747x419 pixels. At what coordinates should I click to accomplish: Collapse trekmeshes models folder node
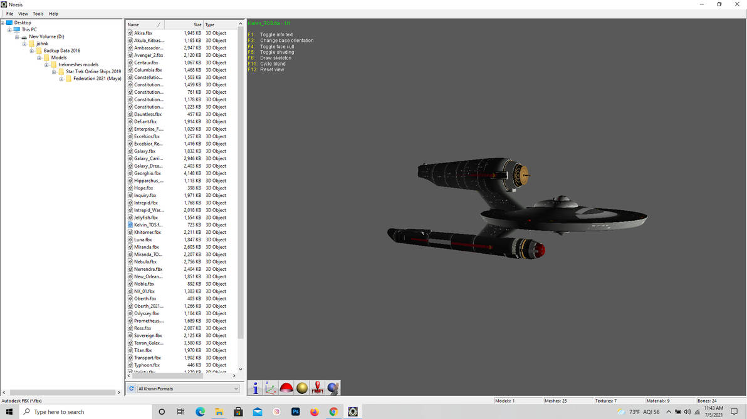pyautogui.click(x=46, y=64)
